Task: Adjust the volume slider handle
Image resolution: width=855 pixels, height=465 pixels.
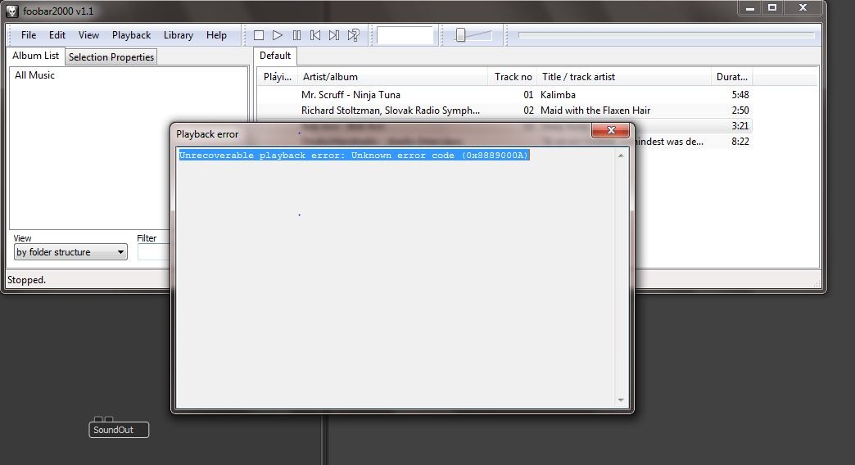Action: click(x=461, y=35)
